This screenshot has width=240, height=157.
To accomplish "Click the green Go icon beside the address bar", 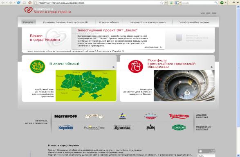I will [x=171, y=3].
